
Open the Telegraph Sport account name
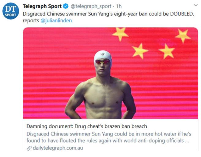coord(42,6)
